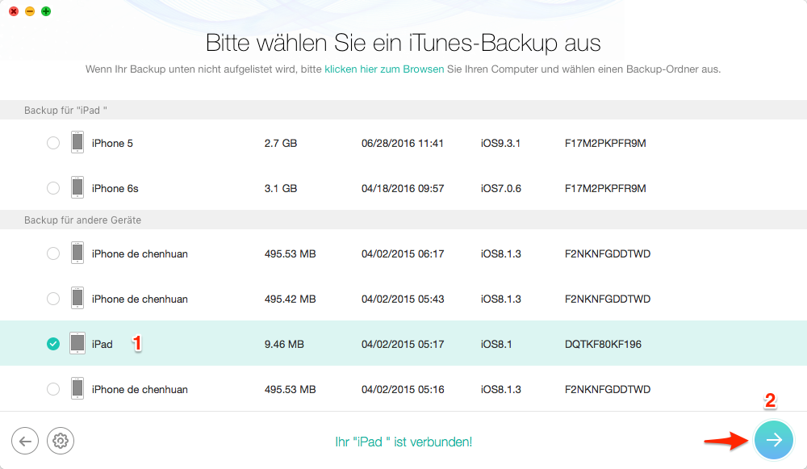Click the date '04/18/2016 09:57'
This screenshot has width=807, height=469.
[x=403, y=188]
